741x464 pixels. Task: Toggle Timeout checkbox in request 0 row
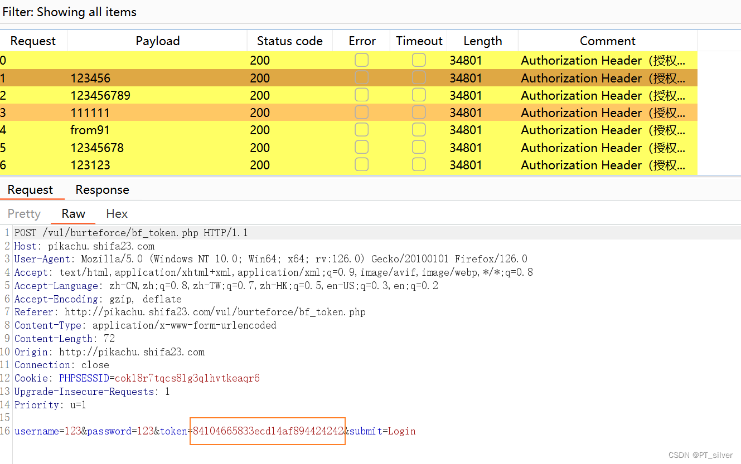pyautogui.click(x=419, y=60)
